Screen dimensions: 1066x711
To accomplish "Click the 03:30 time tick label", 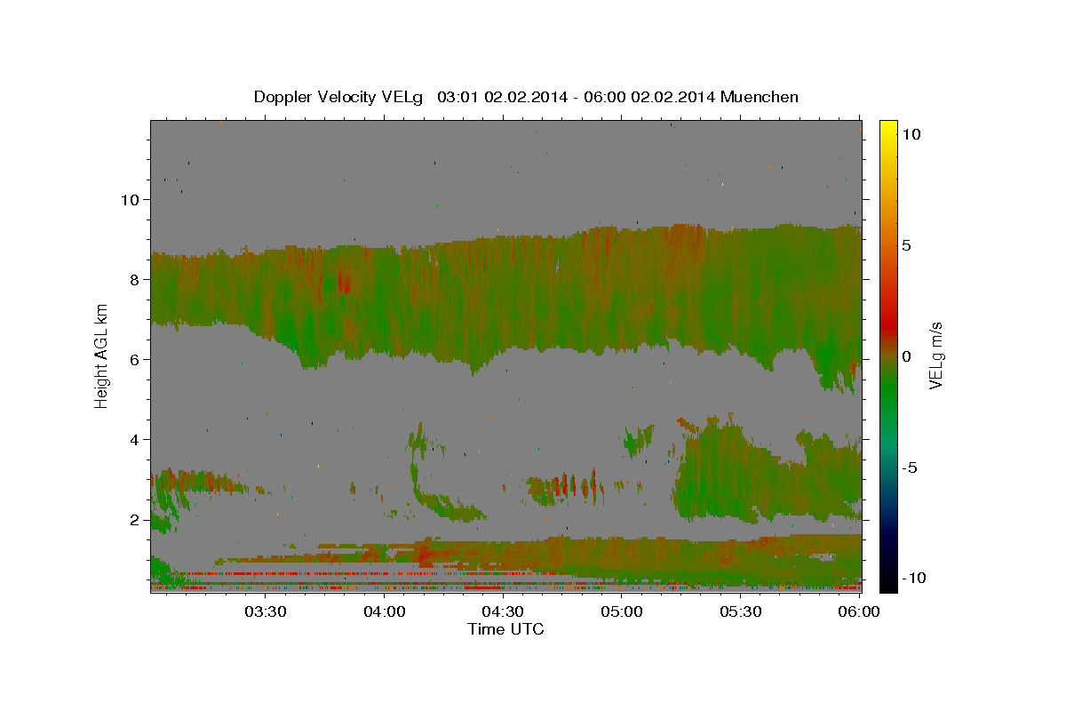I will click(x=266, y=611).
